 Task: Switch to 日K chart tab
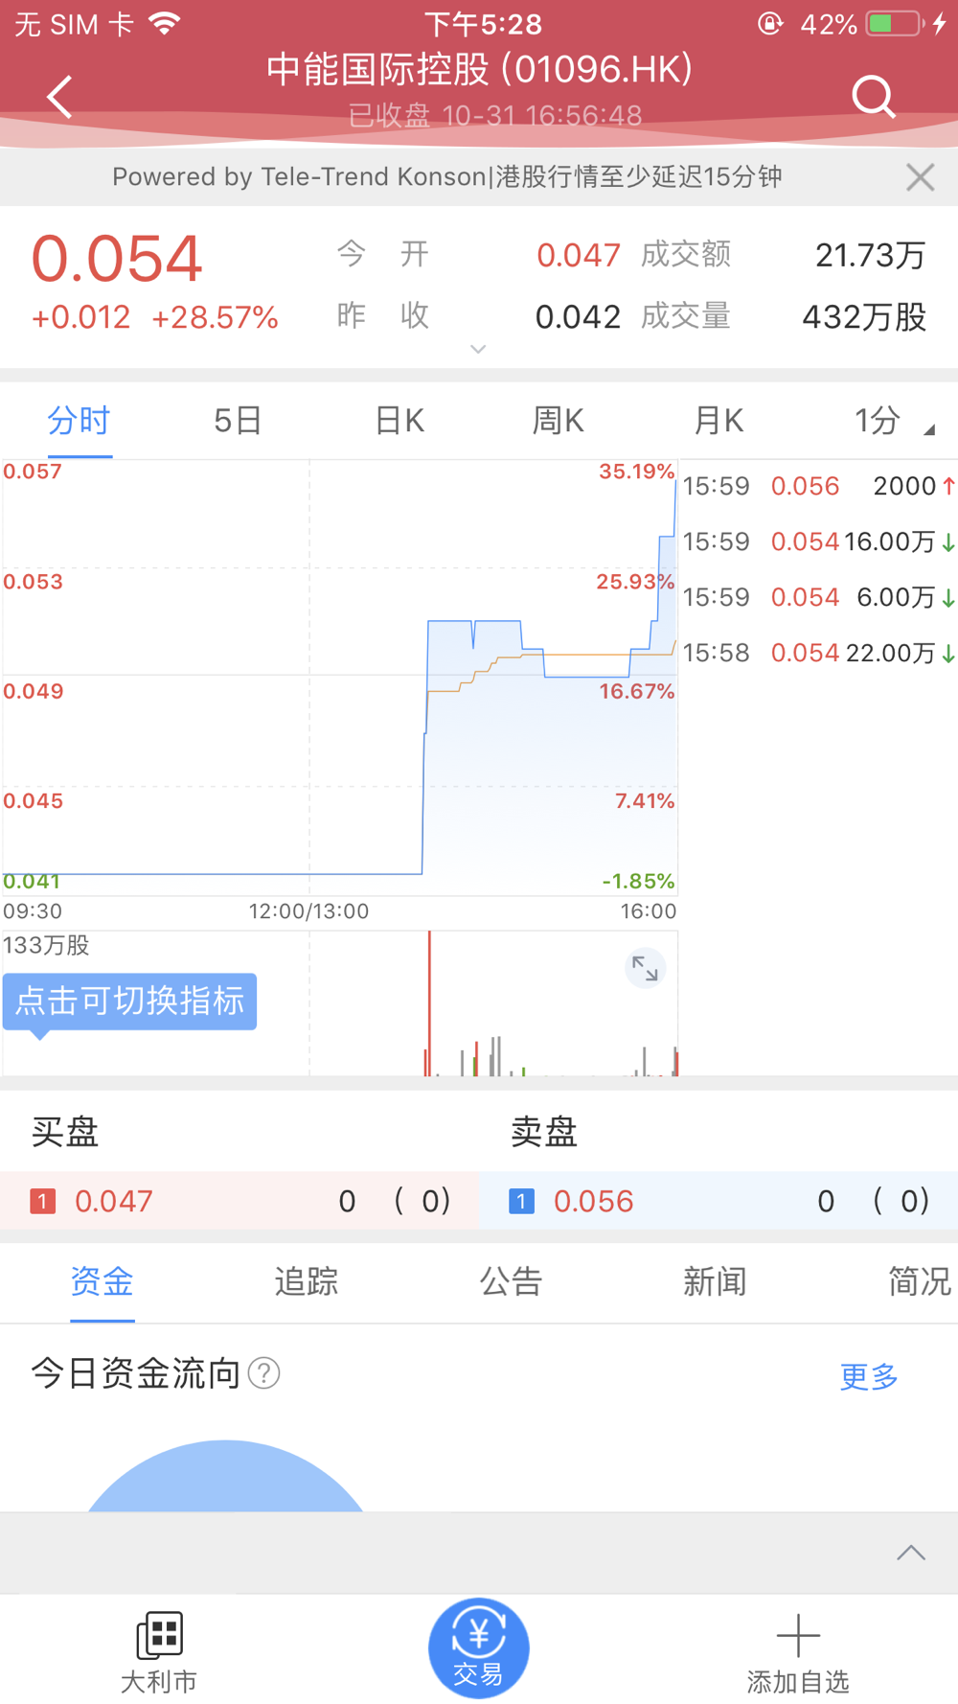click(x=399, y=421)
